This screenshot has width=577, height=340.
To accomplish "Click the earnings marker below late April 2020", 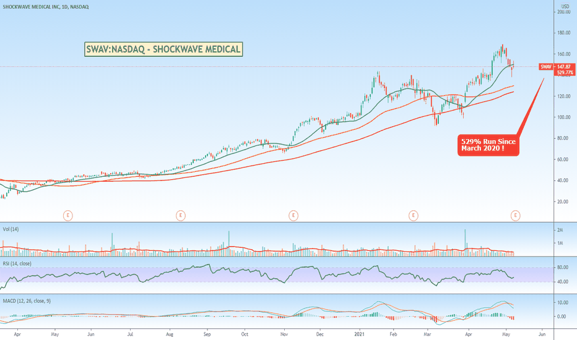I will tap(67, 215).
